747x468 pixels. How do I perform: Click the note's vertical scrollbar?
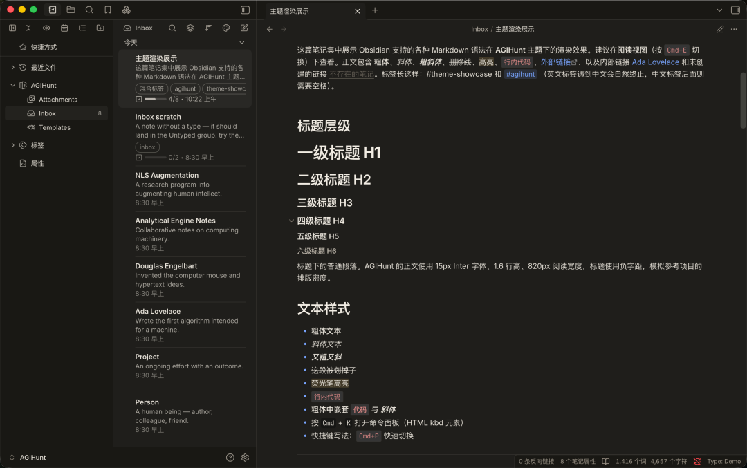tap(743, 100)
